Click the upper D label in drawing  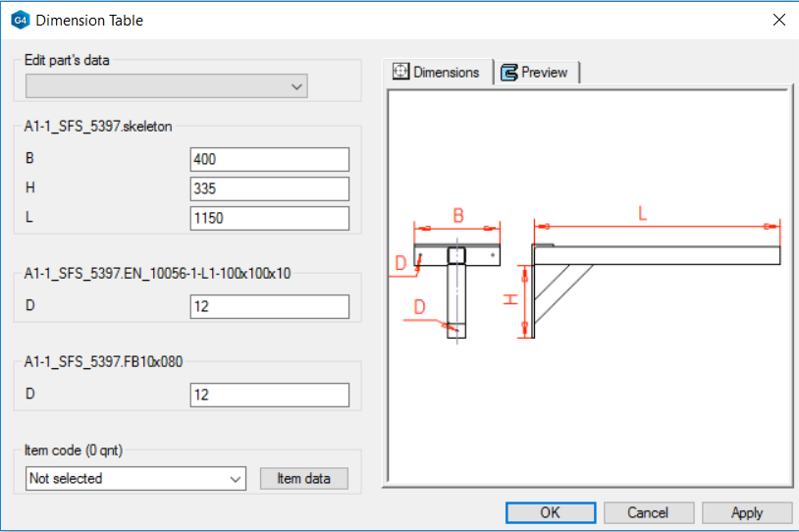(400, 263)
